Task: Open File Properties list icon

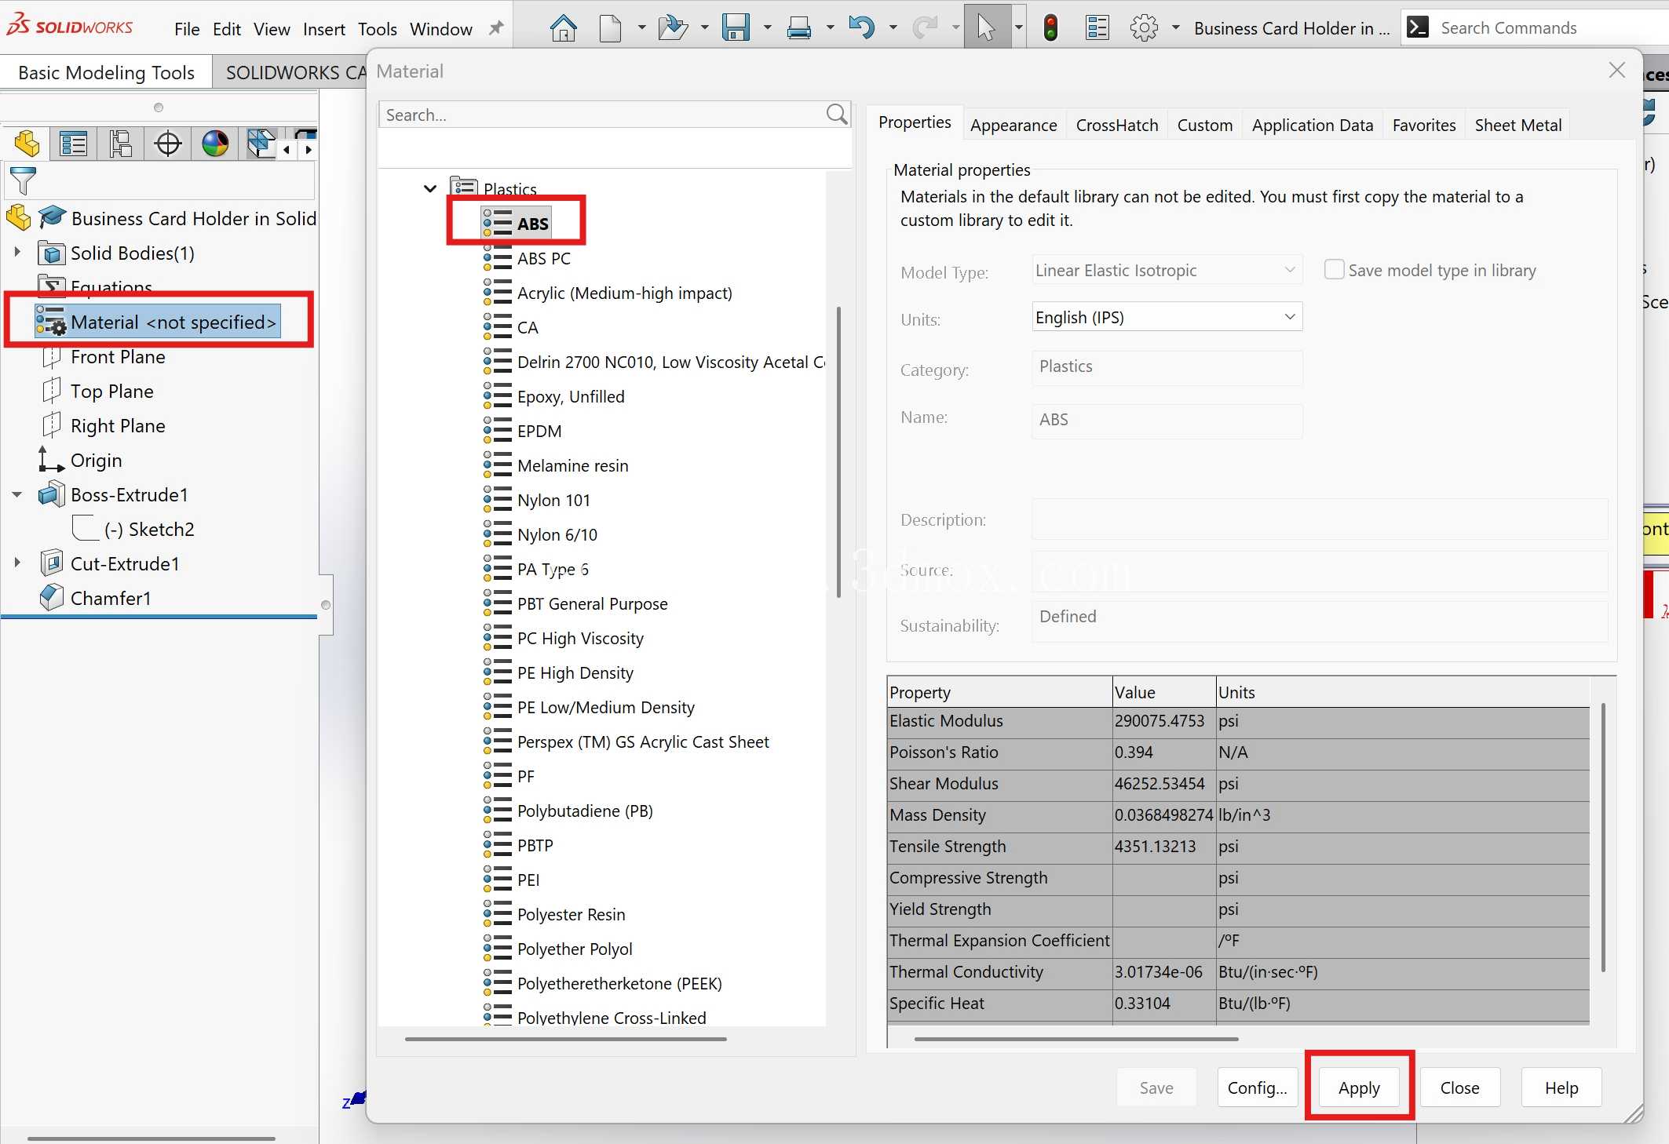Action: [1097, 28]
